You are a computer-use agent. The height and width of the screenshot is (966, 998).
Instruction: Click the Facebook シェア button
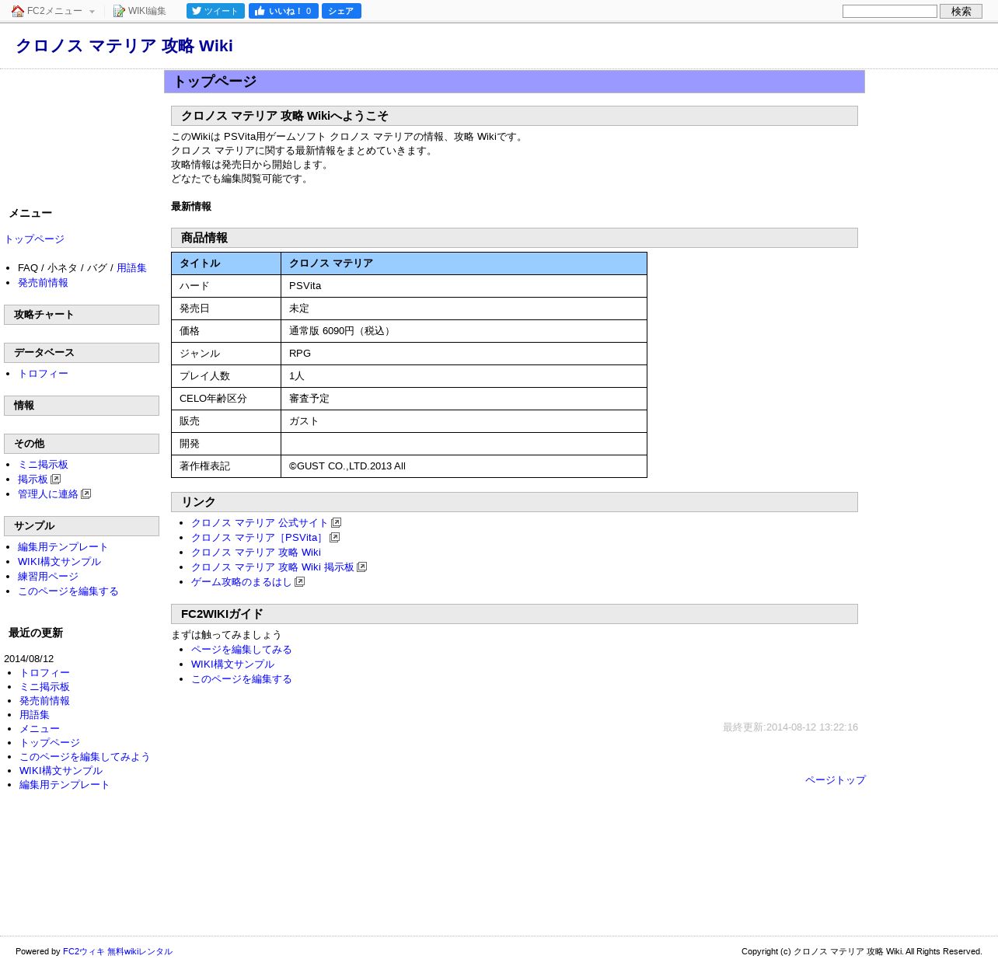coord(341,11)
